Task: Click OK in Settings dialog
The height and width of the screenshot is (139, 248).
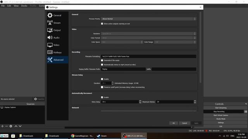Action: pos(174,123)
